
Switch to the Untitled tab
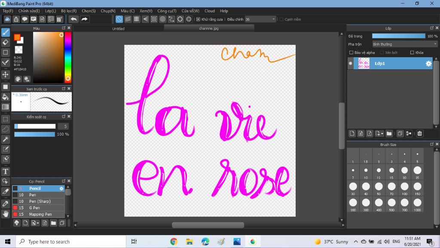tap(119, 28)
